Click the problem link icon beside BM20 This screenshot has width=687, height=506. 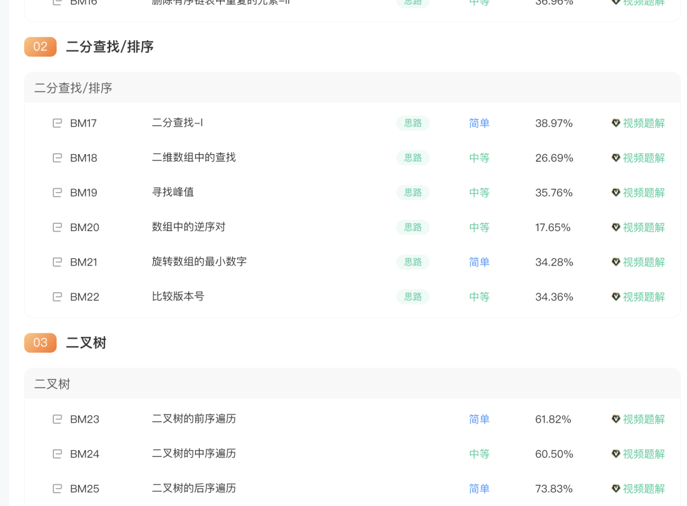pos(57,227)
